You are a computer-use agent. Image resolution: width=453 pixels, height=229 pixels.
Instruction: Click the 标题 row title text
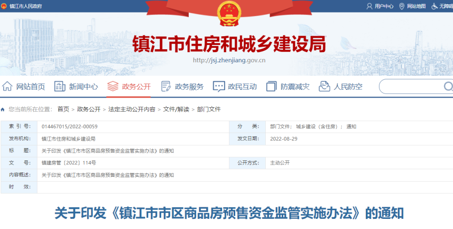coord(108,151)
